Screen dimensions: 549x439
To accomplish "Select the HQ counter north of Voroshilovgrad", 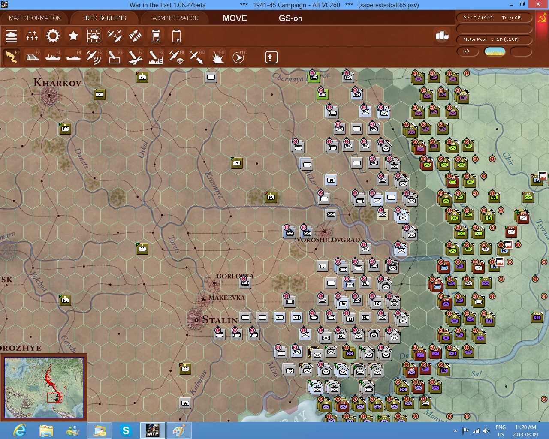I will (x=331, y=180).
